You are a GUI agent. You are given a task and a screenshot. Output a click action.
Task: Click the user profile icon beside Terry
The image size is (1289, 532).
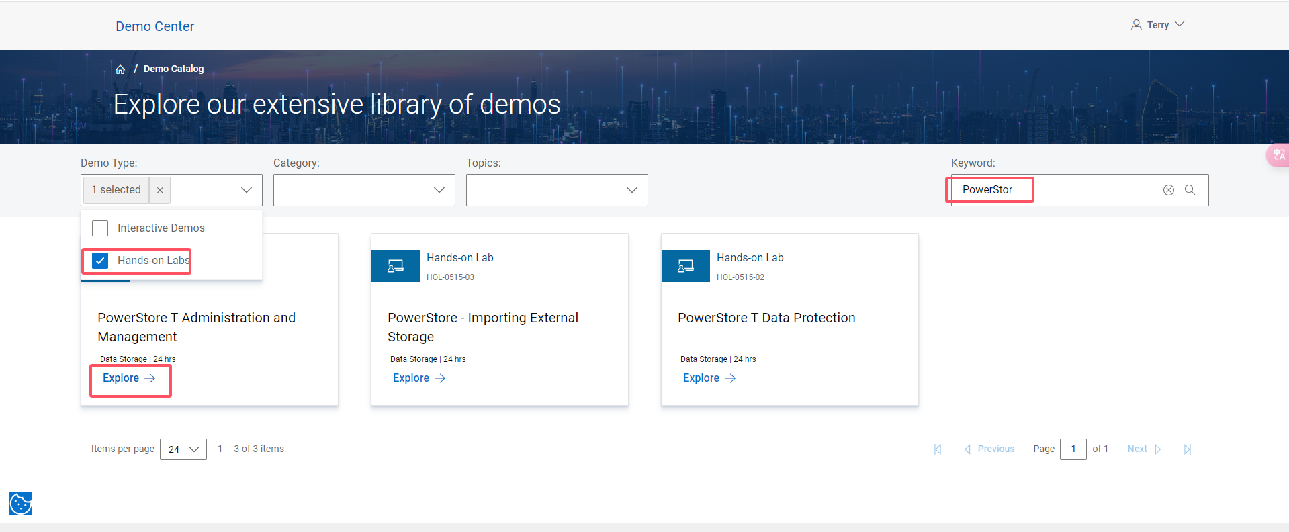pos(1136,25)
